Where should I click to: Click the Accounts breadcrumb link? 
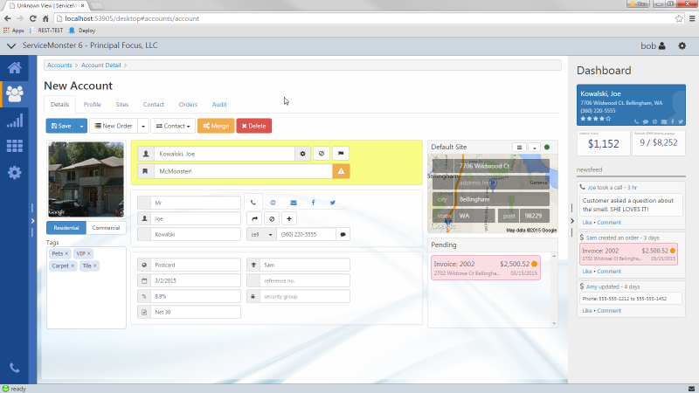pyautogui.click(x=59, y=65)
